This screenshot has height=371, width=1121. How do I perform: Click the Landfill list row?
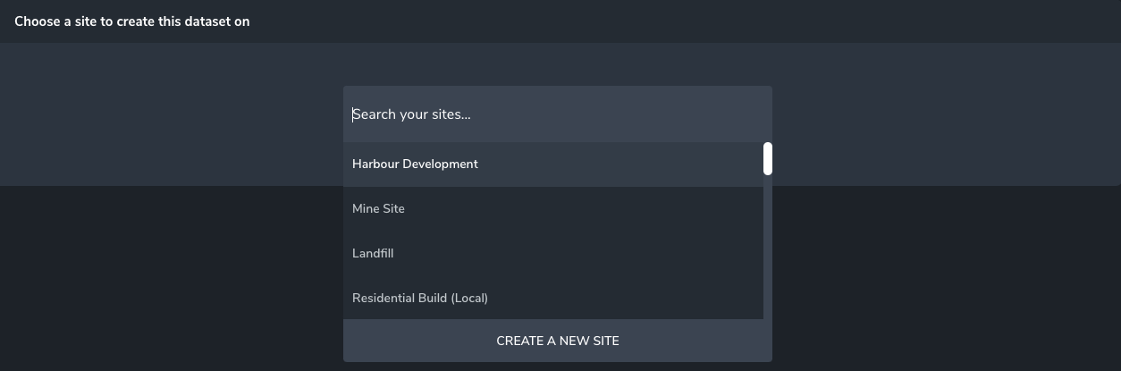click(x=552, y=254)
